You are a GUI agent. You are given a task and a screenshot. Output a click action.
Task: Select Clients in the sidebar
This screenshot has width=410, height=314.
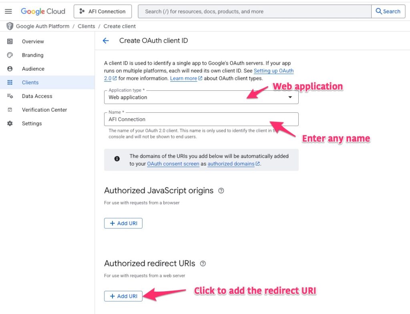(30, 82)
